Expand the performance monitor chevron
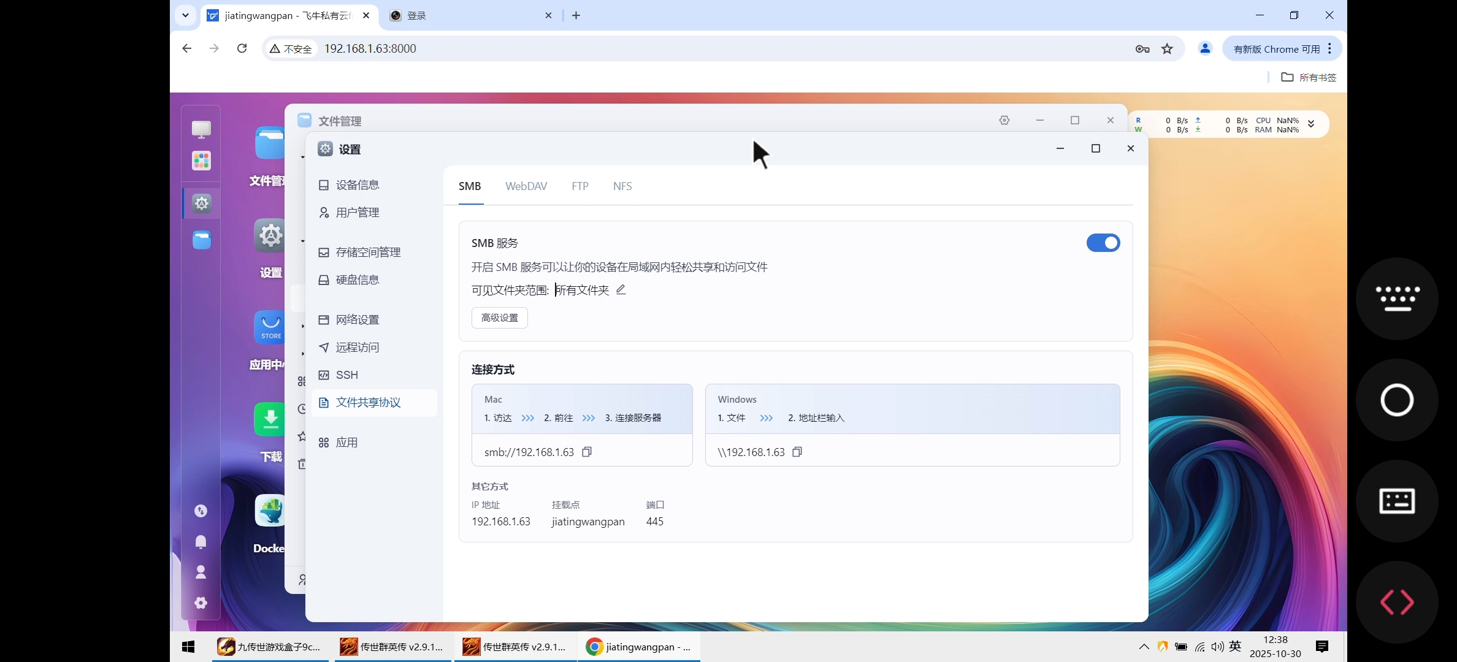 pos(1312,124)
